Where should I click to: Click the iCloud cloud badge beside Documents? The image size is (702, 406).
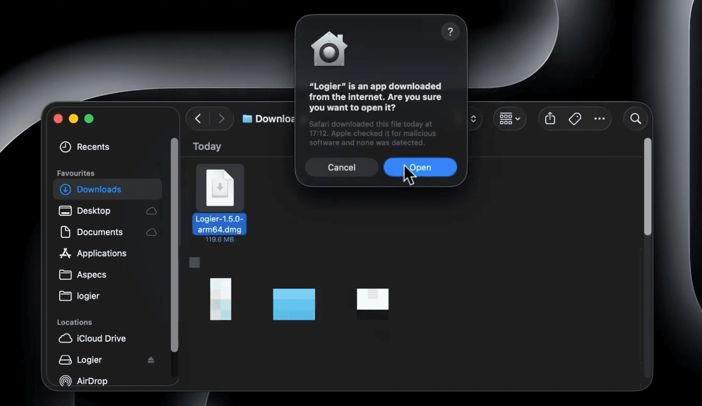151,232
